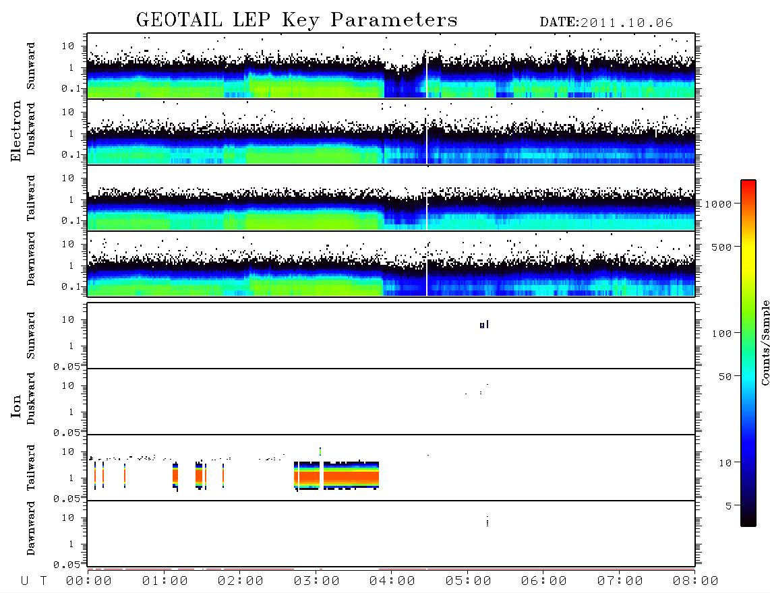
Task: Click the Electron "Sunward" panel label
Action: pos(31,66)
